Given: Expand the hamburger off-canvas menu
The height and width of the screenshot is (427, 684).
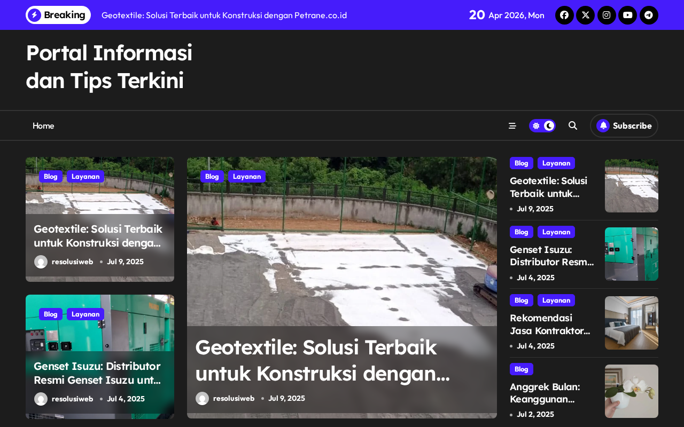Looking at the screenshot, I should (x=512, y=125).
